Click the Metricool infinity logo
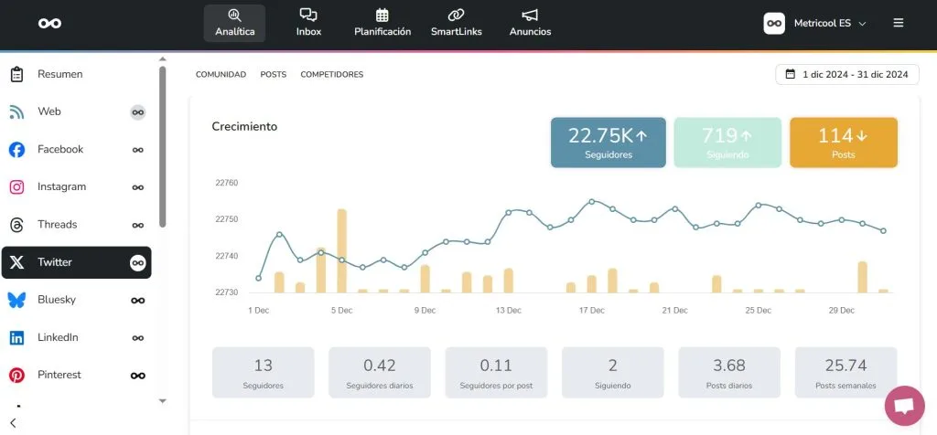Screen dimensions: 937x435 (x=50, y=23)
